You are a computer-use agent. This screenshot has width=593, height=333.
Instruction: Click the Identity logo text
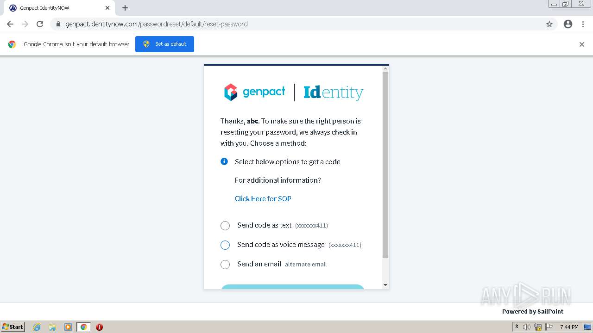point(334,92)
